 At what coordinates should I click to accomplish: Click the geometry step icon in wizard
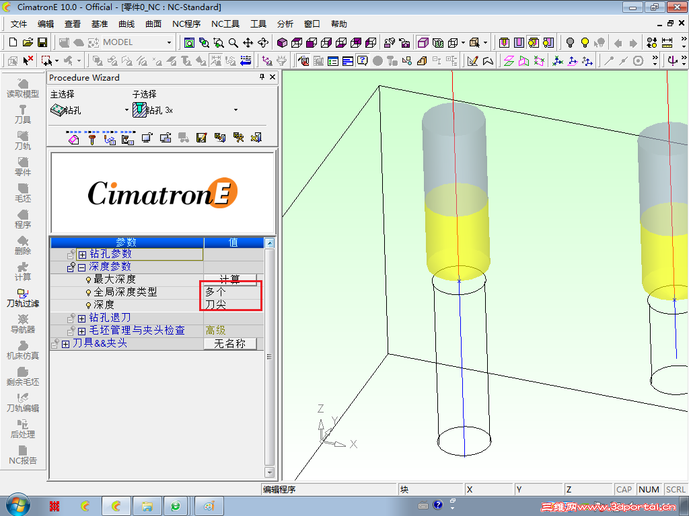pyautogui.click(x=74, y=138)
